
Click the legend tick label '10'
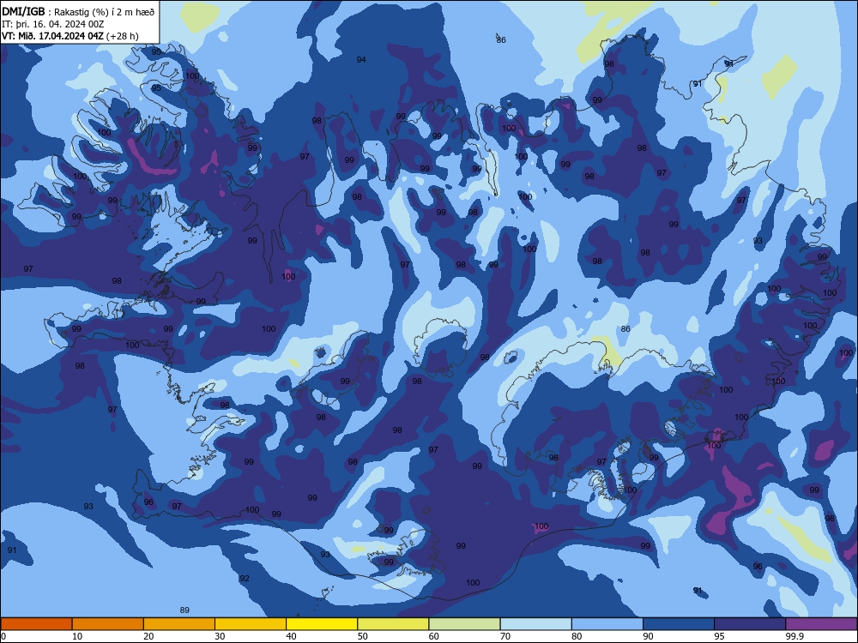(77, 636)
